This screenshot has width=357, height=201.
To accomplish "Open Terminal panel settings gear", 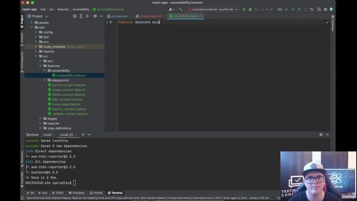I will [x=321, y=135].
